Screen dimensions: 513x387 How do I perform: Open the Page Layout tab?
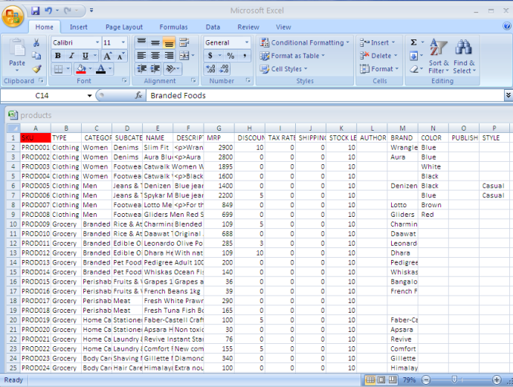tap(124, 27)
